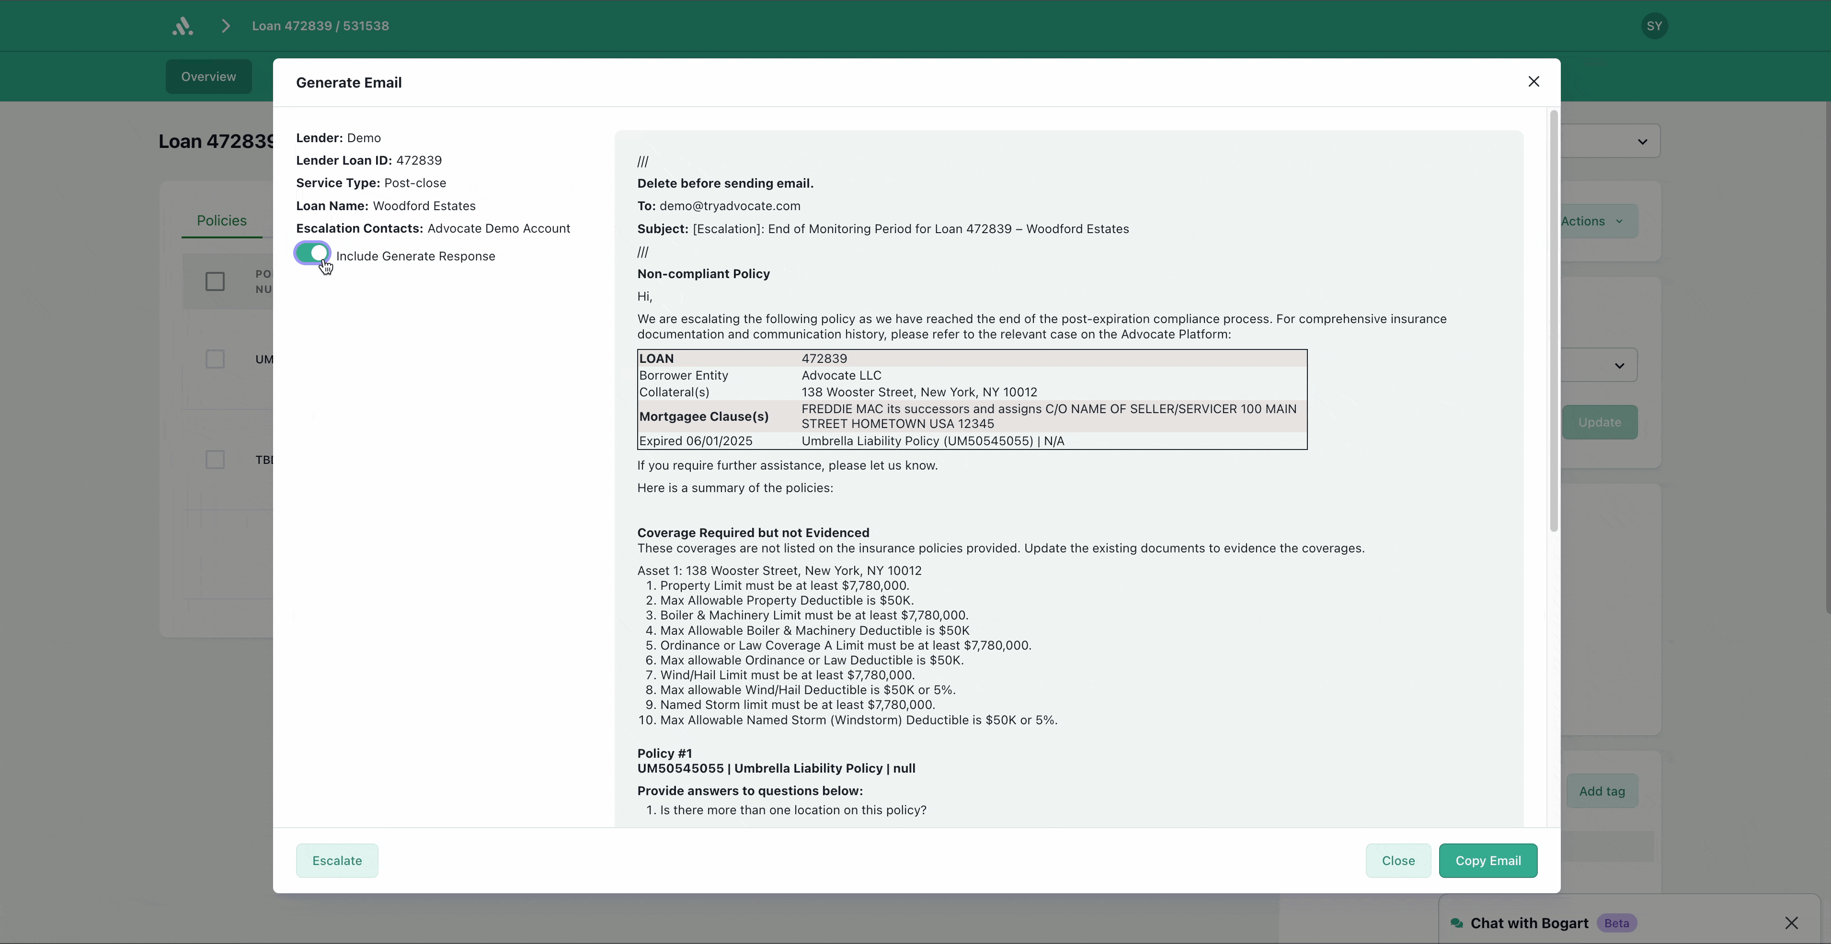Close the Generate Email dialog with X
Viewport: 1831px width, 944px height.
pyautogui.click(x=1533, y=82)
